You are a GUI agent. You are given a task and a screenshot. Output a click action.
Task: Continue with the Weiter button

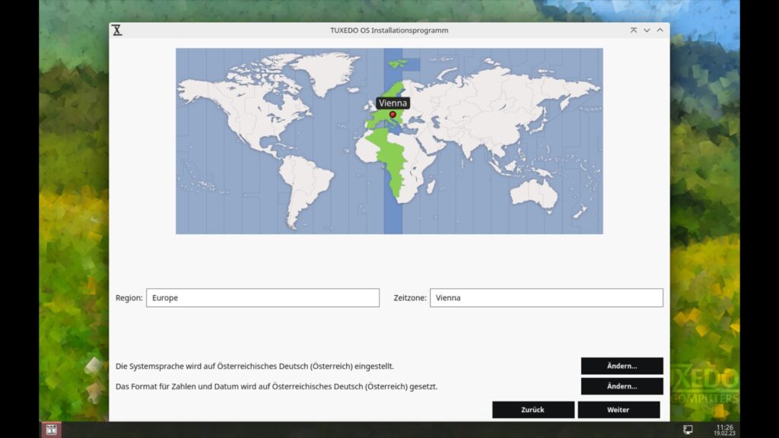tap(618, 410)
